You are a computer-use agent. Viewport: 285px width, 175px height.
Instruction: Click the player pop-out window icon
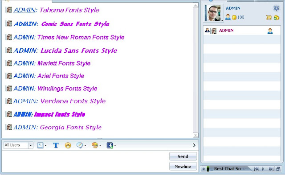(278, 169)
